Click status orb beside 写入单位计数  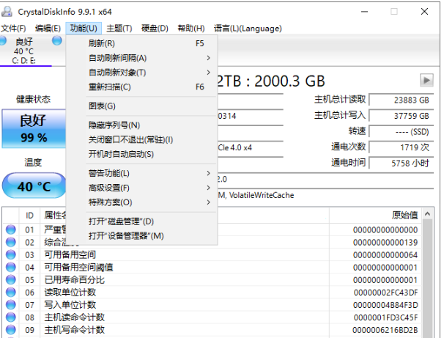tap(11, 304)
